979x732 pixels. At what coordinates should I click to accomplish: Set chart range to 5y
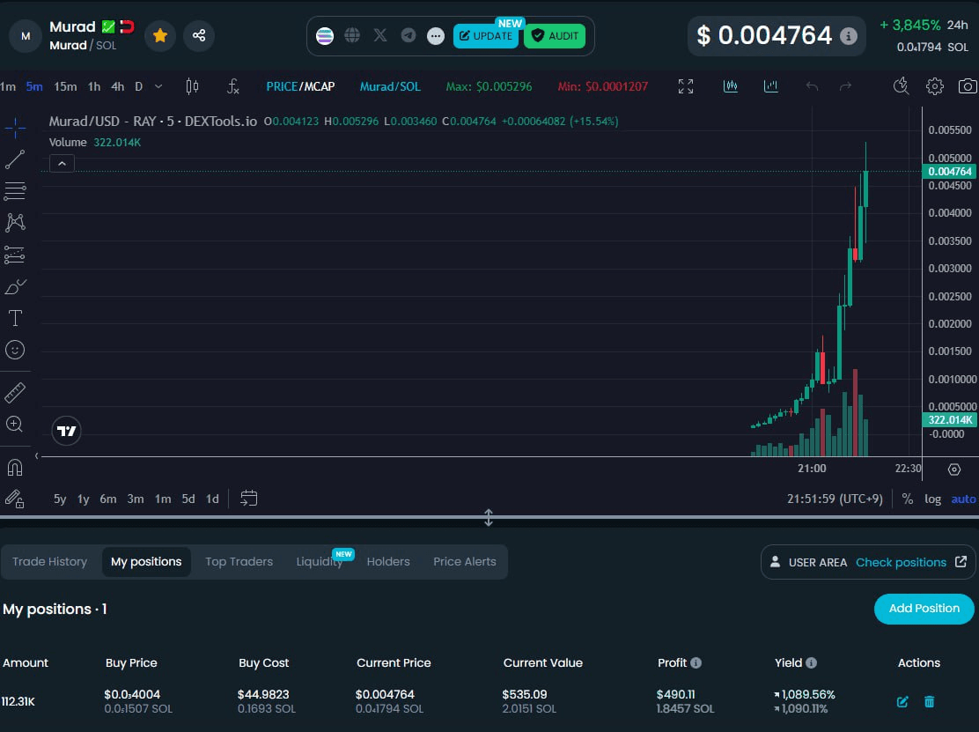click(x=60, y=499)
